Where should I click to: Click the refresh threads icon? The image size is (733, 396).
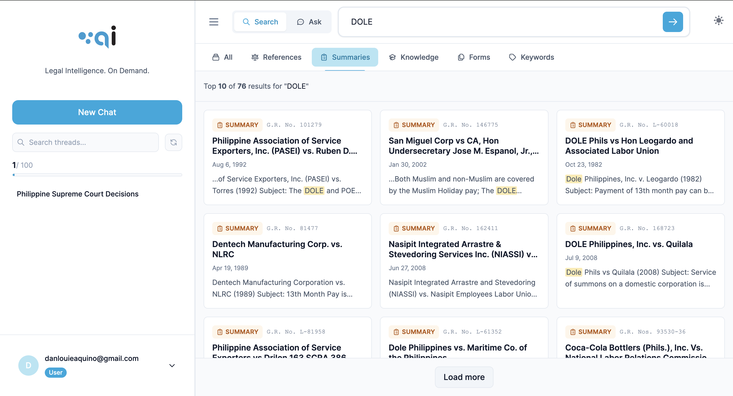pyautogui.click(x=173, y=142)
